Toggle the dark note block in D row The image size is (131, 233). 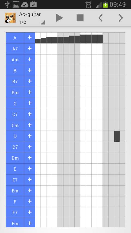(x=117, y=136)
